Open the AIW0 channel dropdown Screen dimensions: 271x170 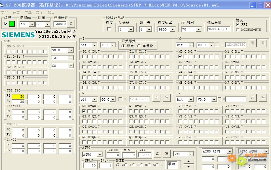coord(100,155)
